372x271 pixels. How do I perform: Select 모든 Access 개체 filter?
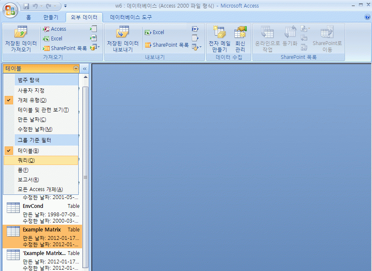[40, 189]
